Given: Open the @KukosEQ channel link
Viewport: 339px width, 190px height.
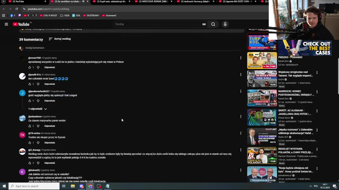Looking at the screenshot, I should click(34, 170).
